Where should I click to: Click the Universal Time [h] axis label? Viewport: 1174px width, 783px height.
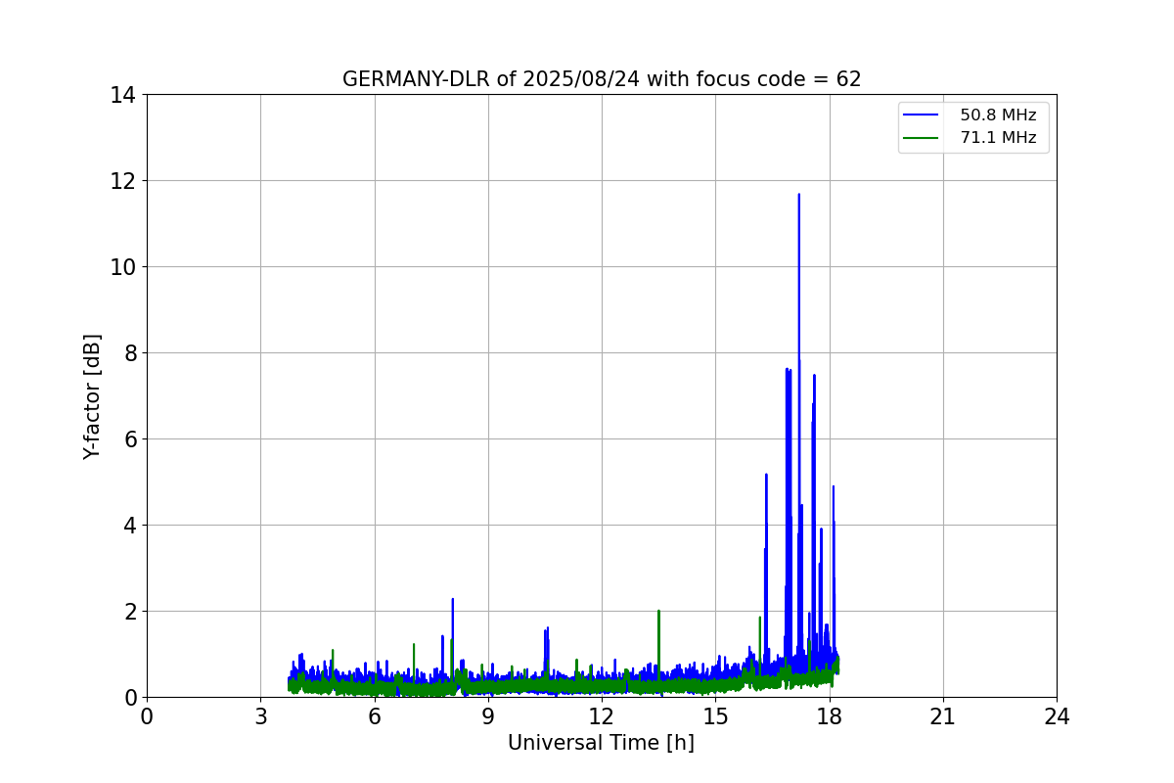[601, 743]
